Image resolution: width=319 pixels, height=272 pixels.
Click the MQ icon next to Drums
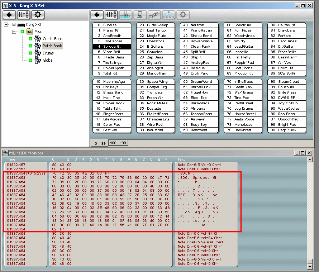(38, 53)
